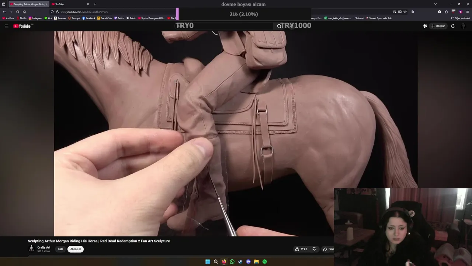
Task: Click the shield tracking protection icon
Action: (x=52, y=12)
